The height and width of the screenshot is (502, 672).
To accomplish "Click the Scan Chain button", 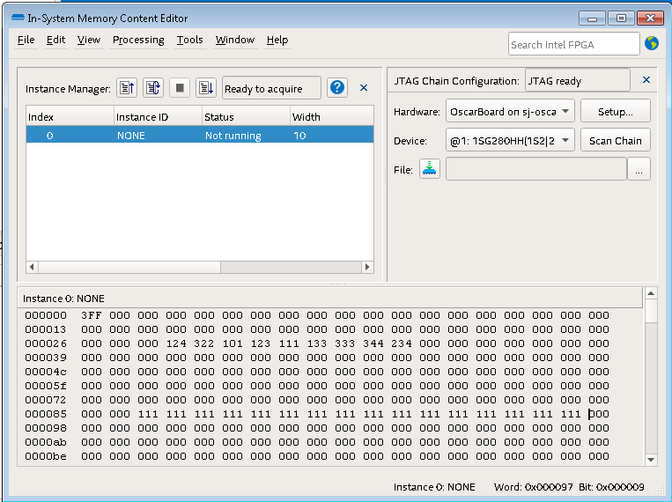I will (615, 141).
